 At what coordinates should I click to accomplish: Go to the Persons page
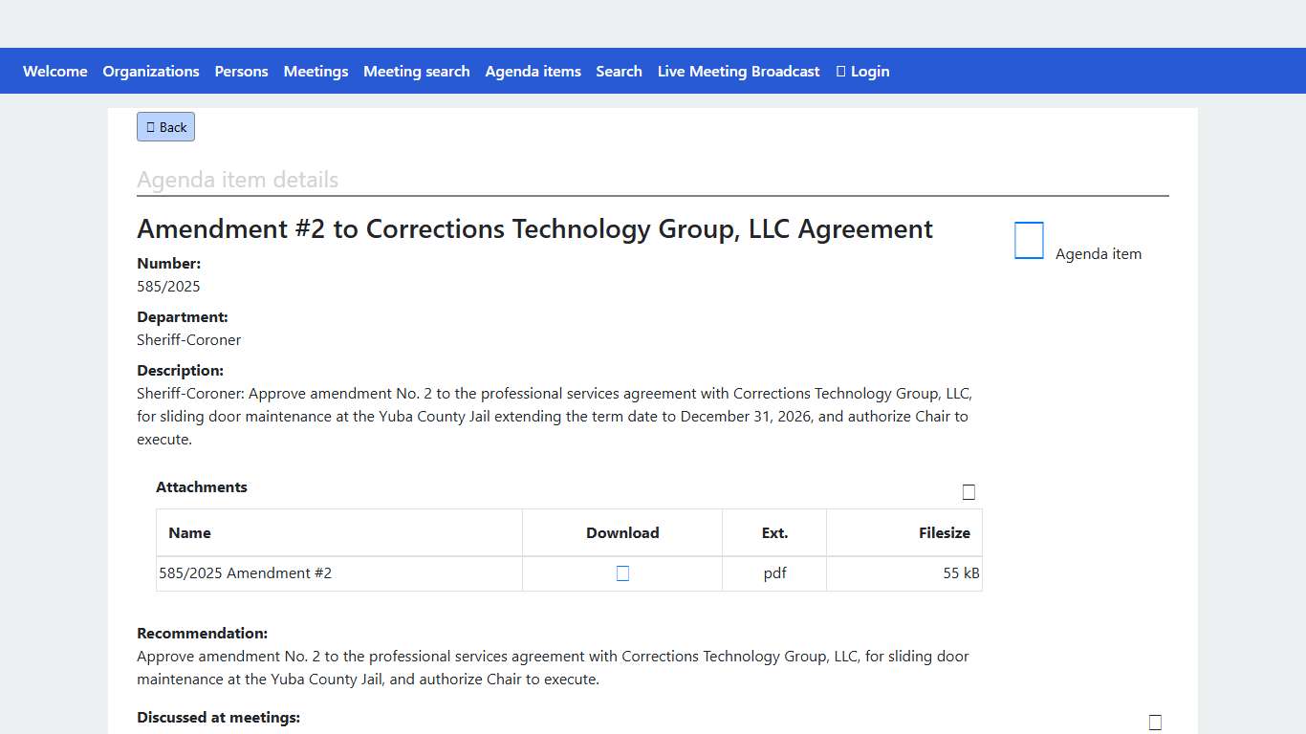(241, 72)
